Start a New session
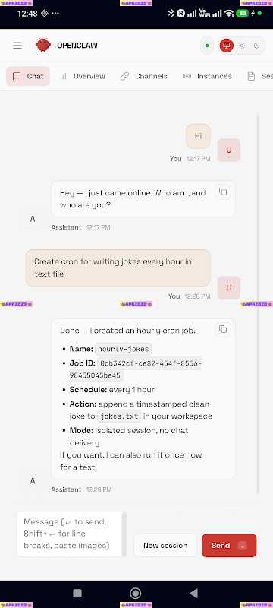273x608 pixels. tap(165, 545)
